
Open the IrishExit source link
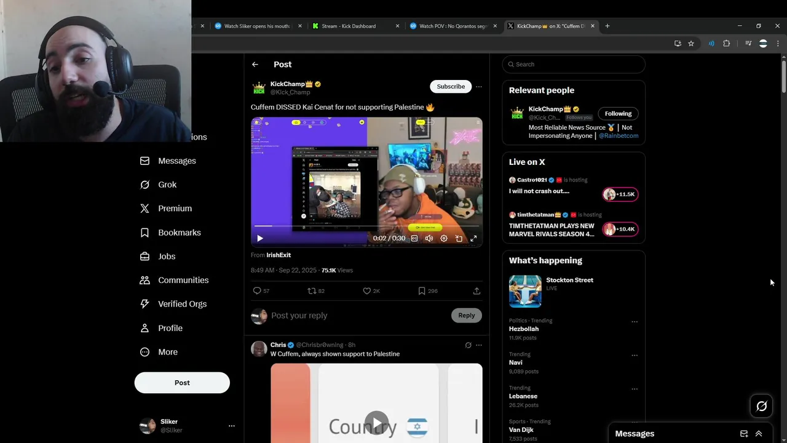coord(279,255)
